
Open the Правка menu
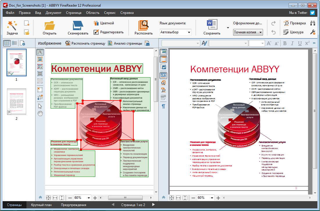coord(25,13)
